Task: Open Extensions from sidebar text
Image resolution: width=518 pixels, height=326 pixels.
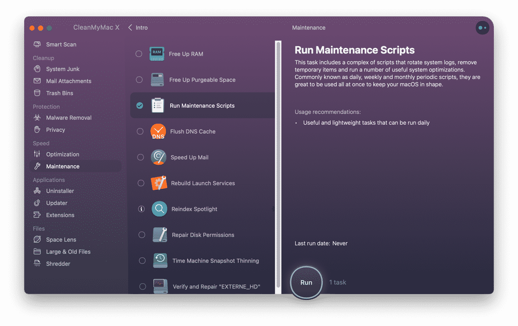Action: pos(60,215)
